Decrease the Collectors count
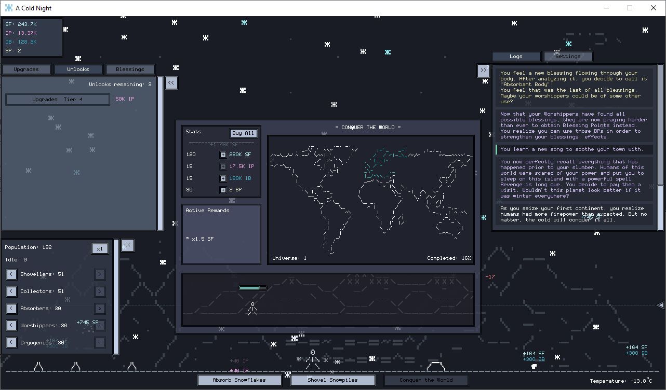 coord(11,291)
